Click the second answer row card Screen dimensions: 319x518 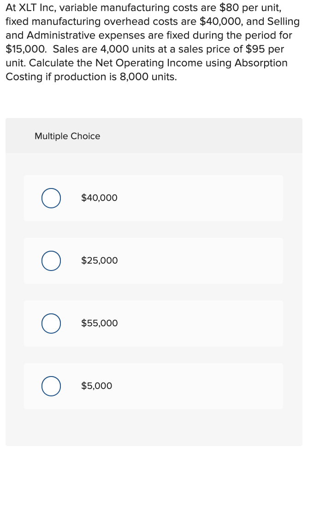[x=153, y=260]
